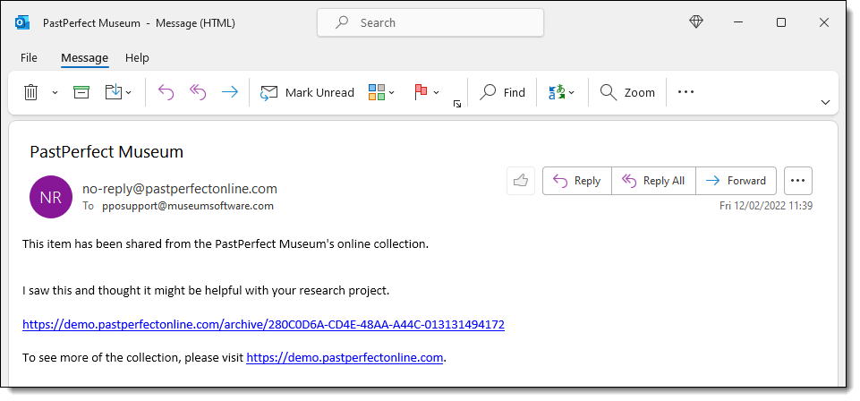Click the premium diamond icon in title bar
Viewport: 860px width, 401px height.
tap(696, 22)
